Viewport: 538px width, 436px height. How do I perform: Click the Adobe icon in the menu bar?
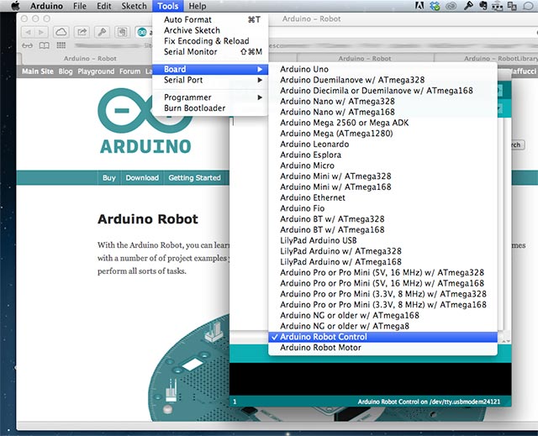[419, 6]
